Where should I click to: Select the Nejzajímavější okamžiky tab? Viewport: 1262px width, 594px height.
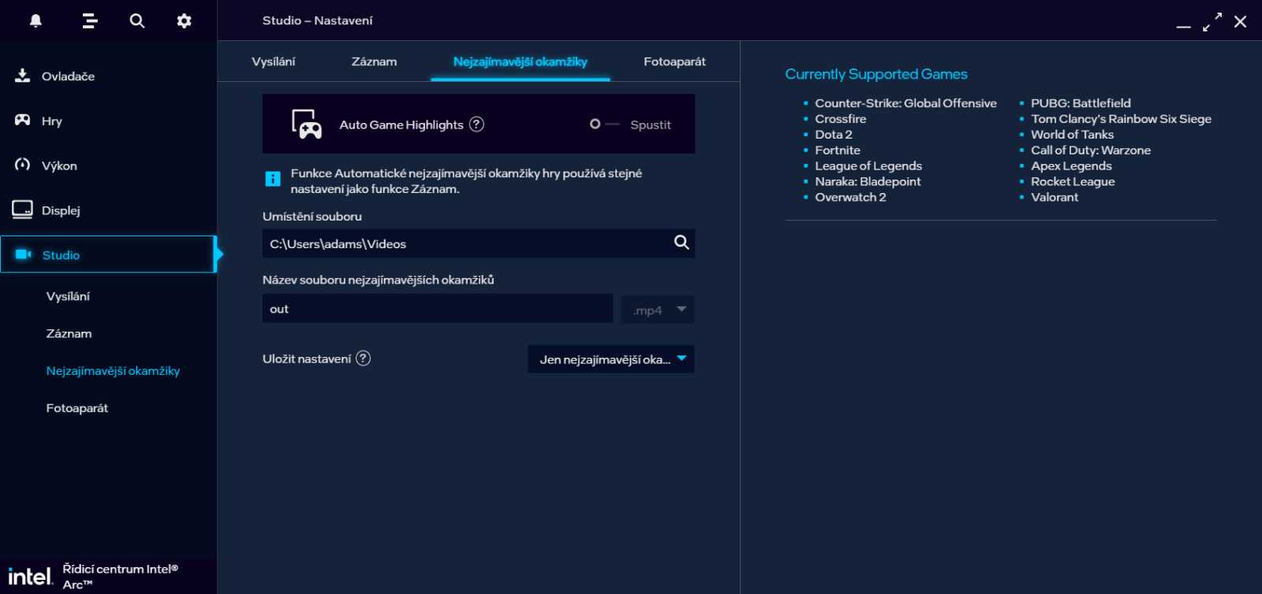click(x=521, y=61)
